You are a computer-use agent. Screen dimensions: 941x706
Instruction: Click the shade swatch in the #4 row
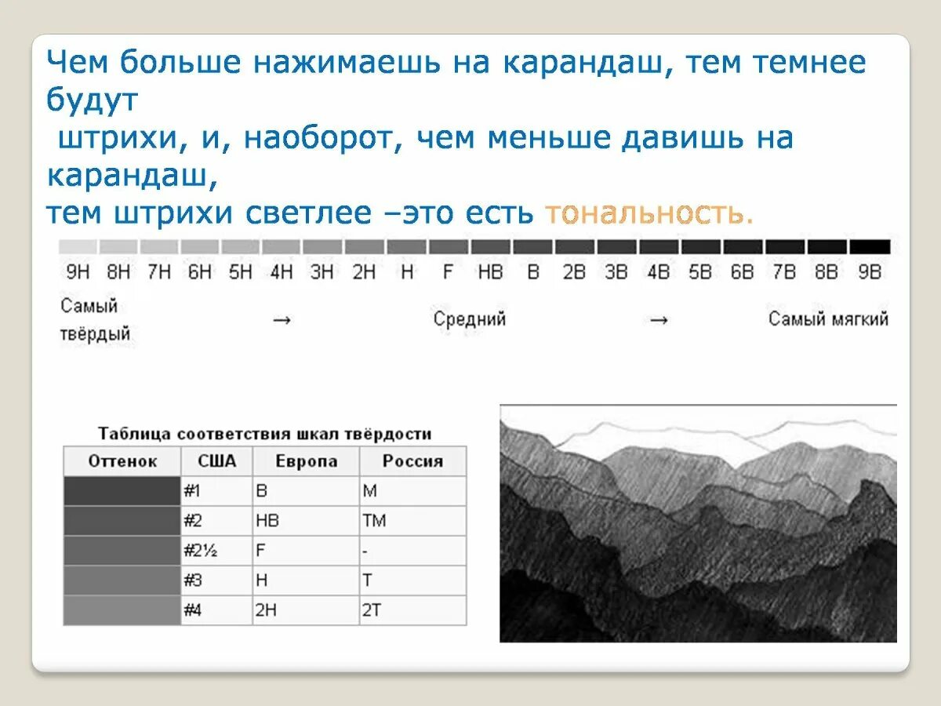click(x=122, y=610)
